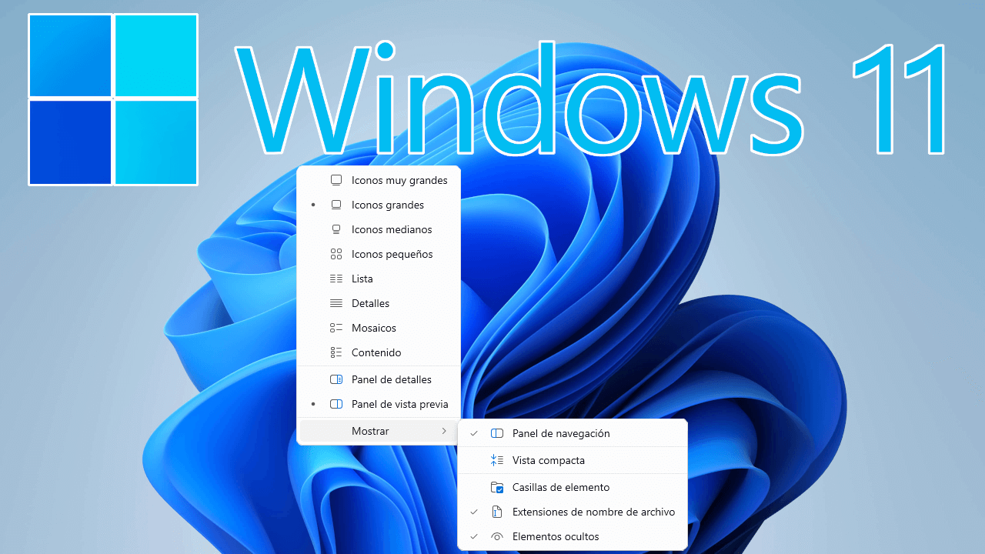Pick the Mosaicos view icon
The image size is (985, 554).
(x=336, y=328)
